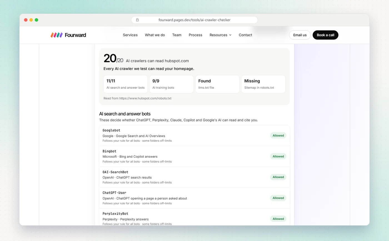Go to the Team section
This screenshot has width=389, height=241.
click(177, 35)
